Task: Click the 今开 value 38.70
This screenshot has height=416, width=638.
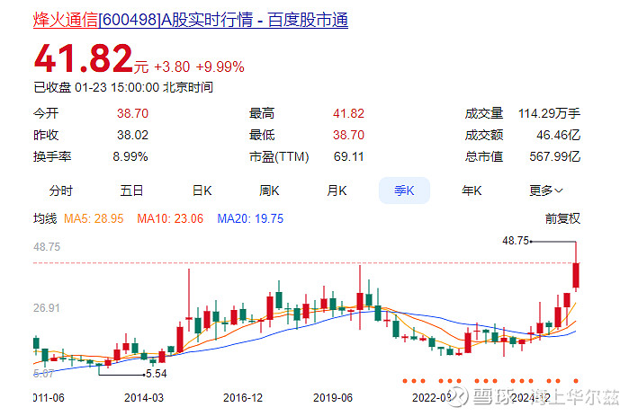Action: coord(132,113)
